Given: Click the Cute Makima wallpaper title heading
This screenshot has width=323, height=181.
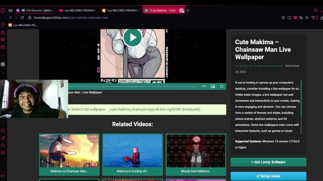Looking at the screenshot, I should pyautogui.click(x=263, y=50).
